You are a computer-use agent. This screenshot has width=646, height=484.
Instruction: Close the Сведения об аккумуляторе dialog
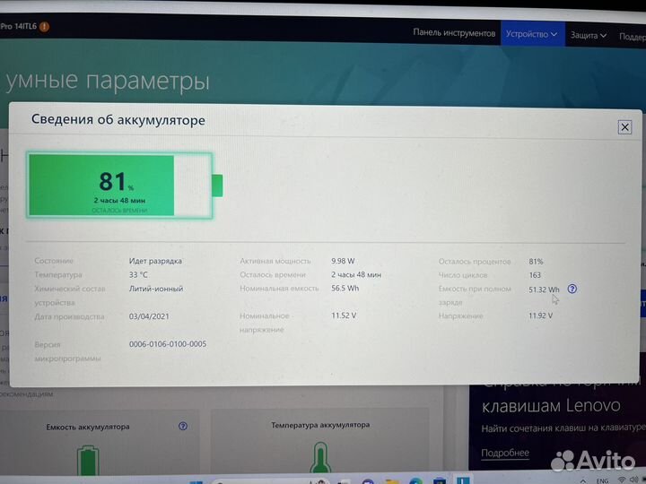[x=624, y=127]
